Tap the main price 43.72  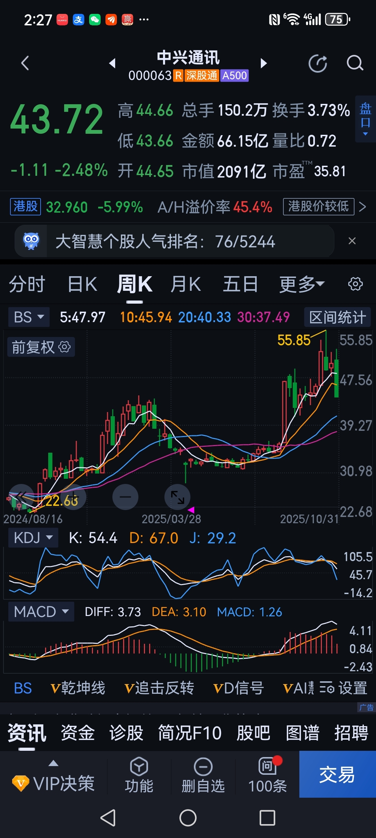point(57,120)
